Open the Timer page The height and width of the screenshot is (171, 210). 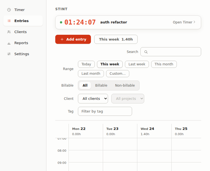point(23,10)
